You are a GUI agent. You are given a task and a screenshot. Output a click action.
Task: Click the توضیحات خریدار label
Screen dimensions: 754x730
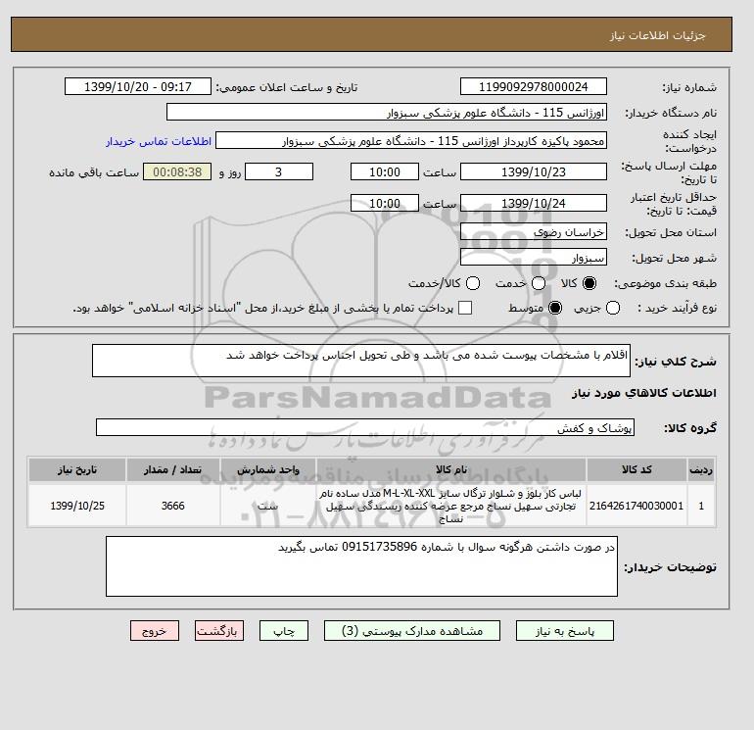coord(671,567)
